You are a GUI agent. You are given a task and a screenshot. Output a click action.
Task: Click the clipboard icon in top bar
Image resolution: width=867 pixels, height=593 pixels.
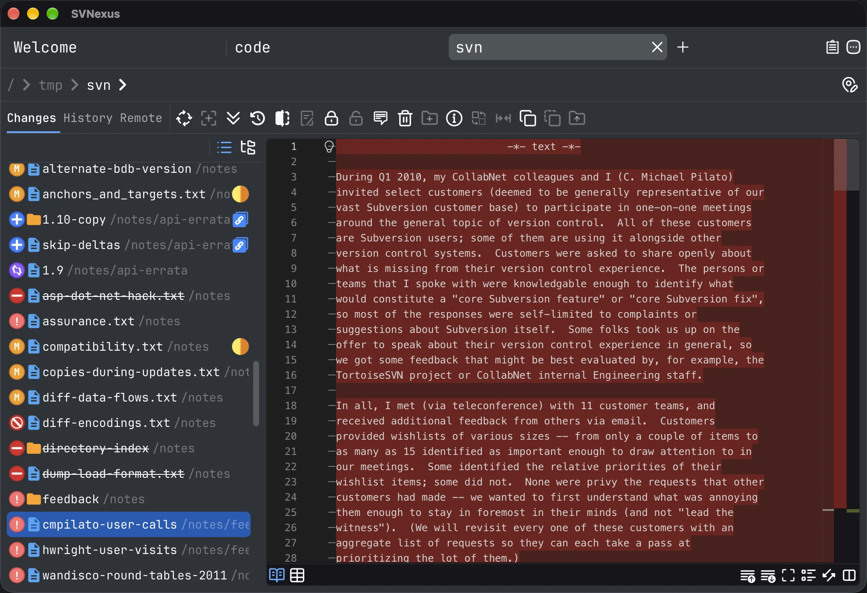(832, 47)
